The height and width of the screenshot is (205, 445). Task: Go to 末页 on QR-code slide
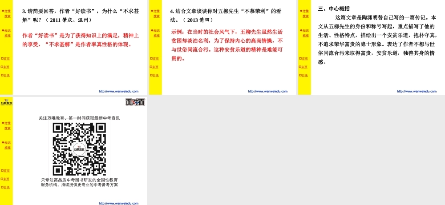pyautogui.click(x=6, y=179)
